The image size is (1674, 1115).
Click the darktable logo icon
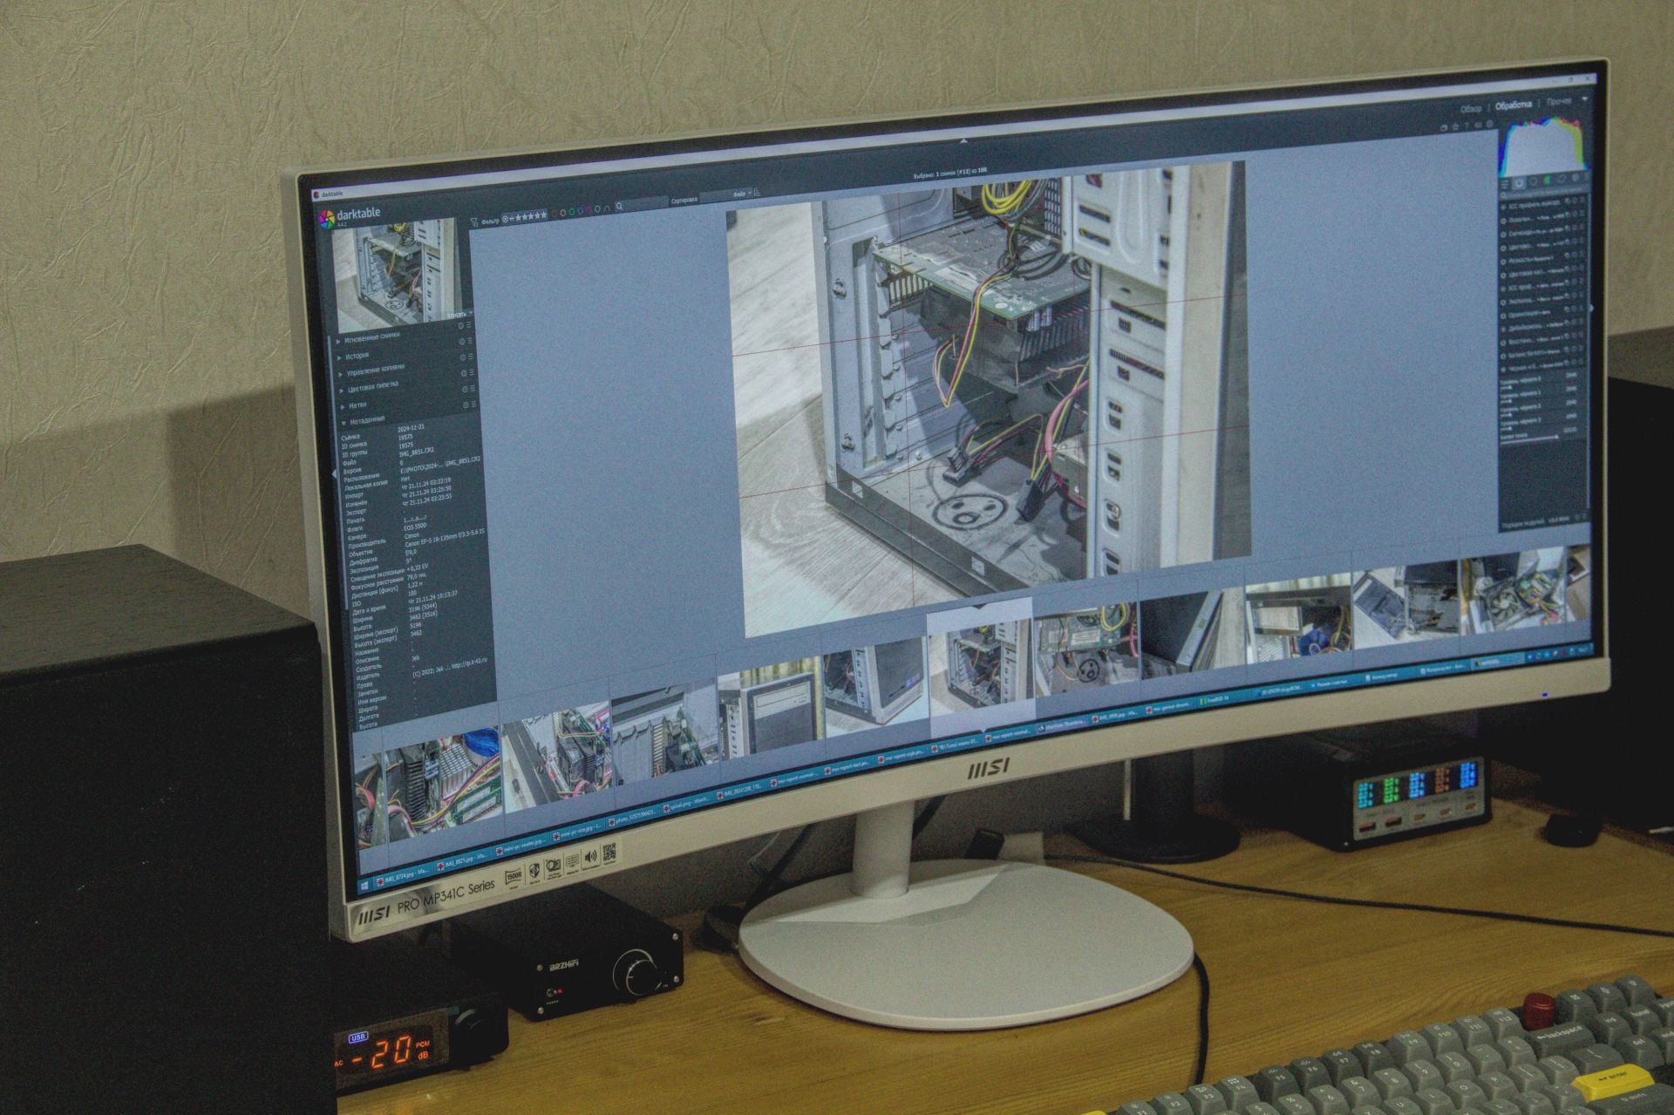326,220
